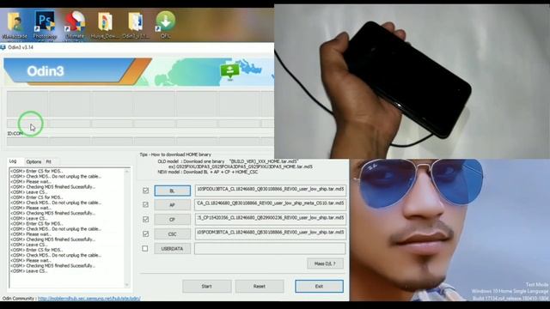
Task: Launch the QFIL desktop shortcut
Action: tap(166, 25)
